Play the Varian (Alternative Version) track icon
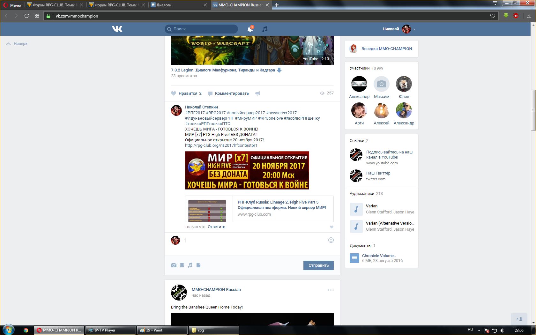The height and width of the screenshot is (335, 536). point(356,226)
